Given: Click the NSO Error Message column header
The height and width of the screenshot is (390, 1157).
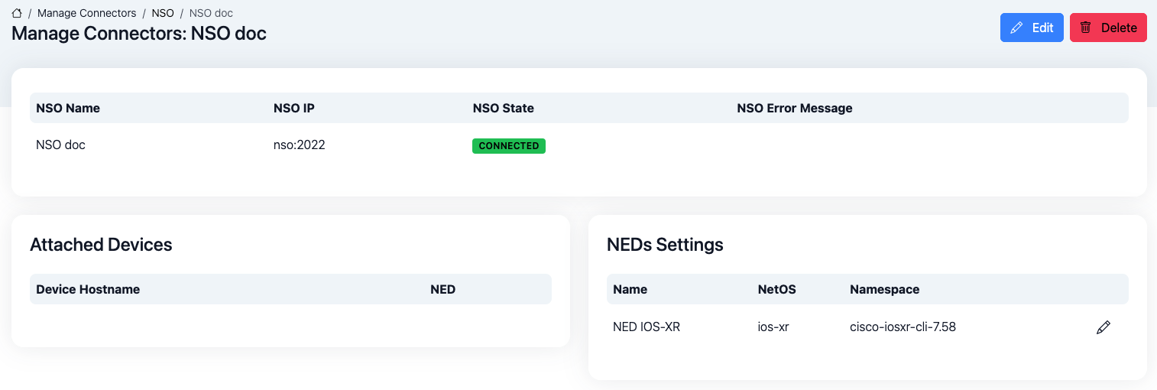Looking at the screenshot, I should click(794, 108).
